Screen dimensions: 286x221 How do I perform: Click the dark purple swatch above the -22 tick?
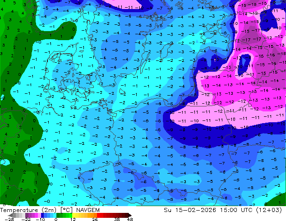(x=27, y=215)
